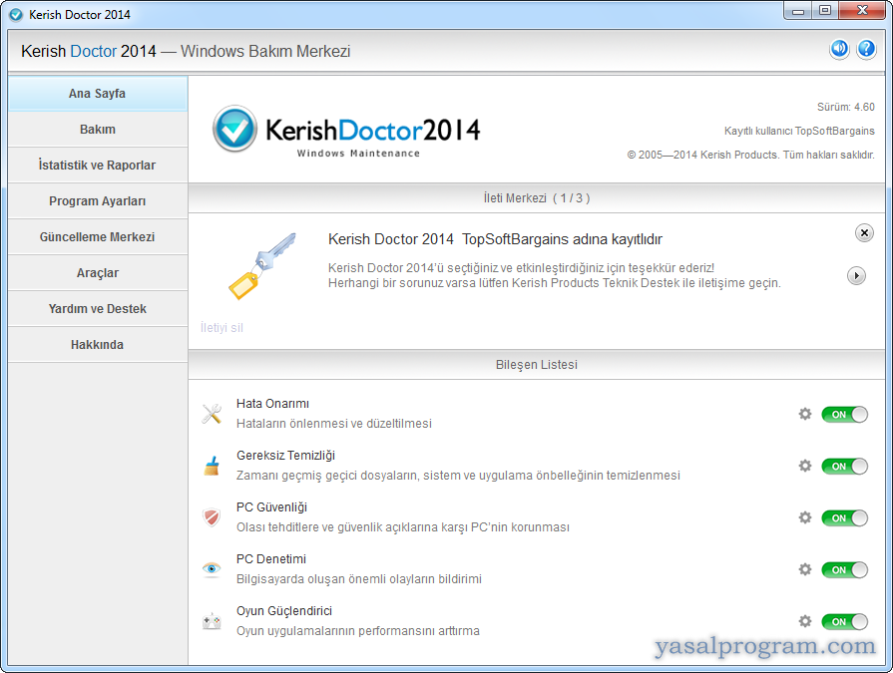The image size is (893, 673).
Task: Dismiss the message with the X button
Action: tap(864, 232)
